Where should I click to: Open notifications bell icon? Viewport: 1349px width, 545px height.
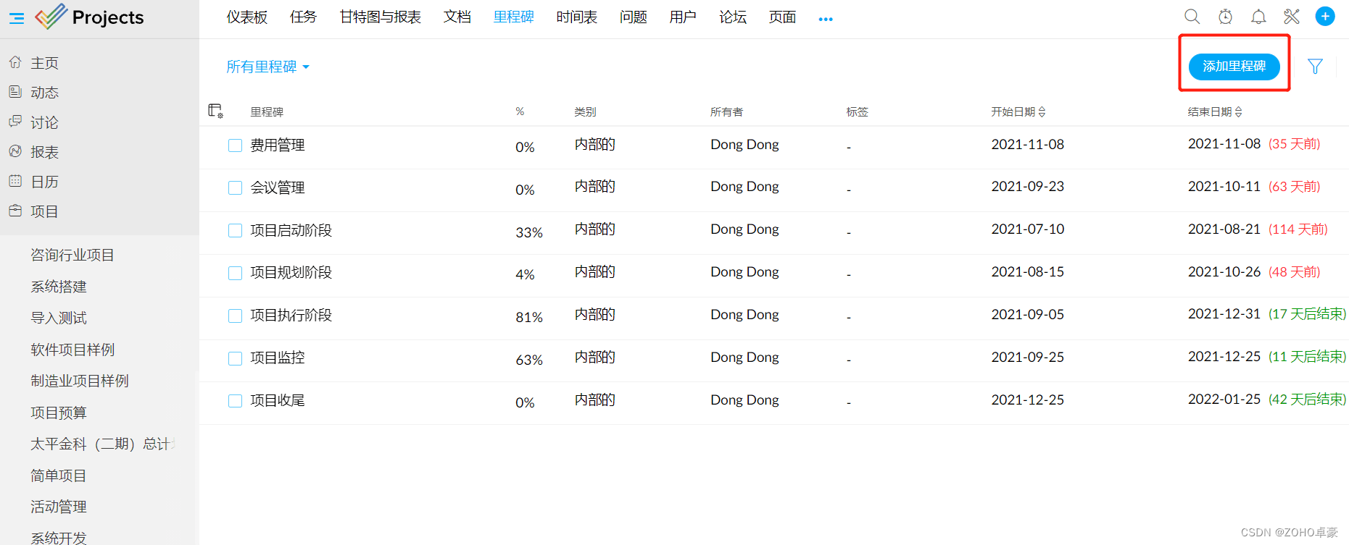(x=1258, y=17)
